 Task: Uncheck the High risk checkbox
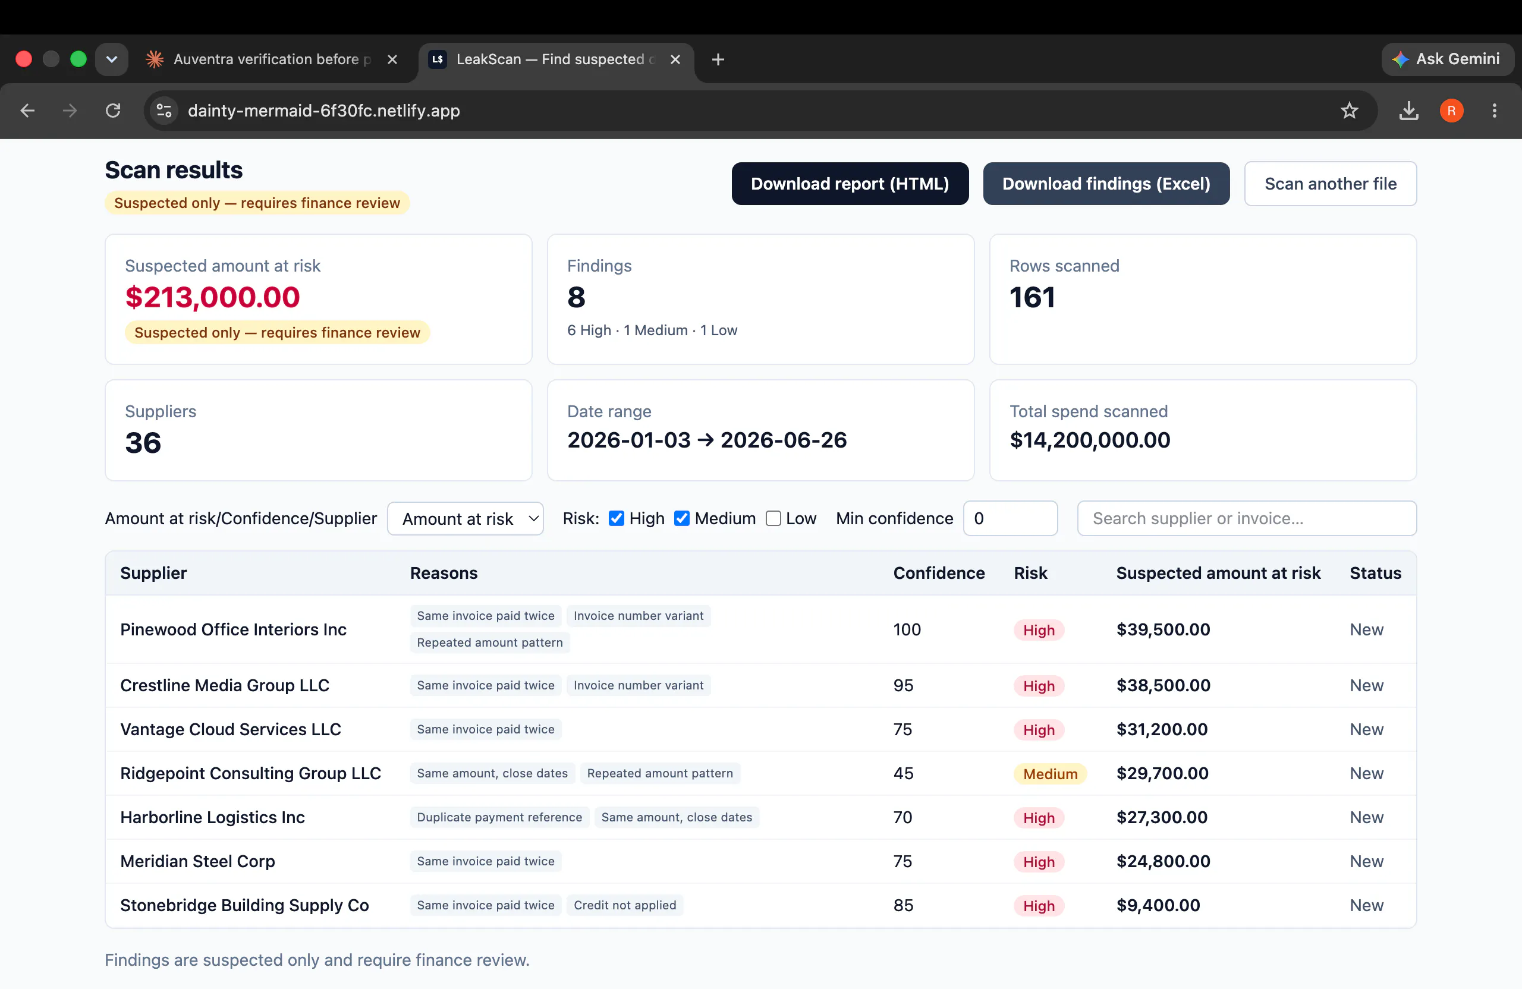616,518
